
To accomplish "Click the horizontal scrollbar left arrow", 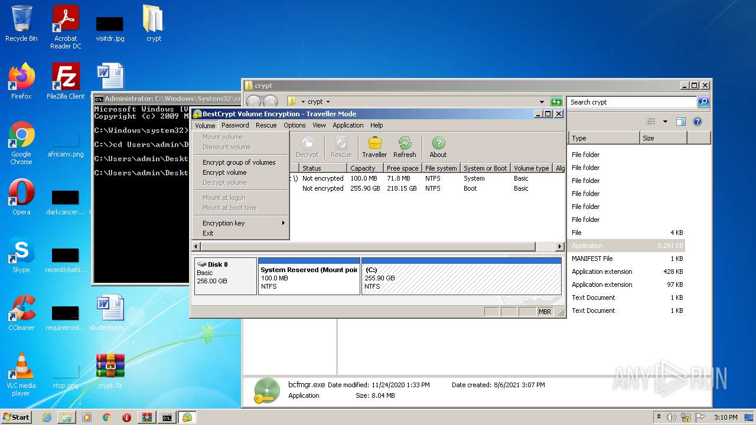I will (197, 246).
